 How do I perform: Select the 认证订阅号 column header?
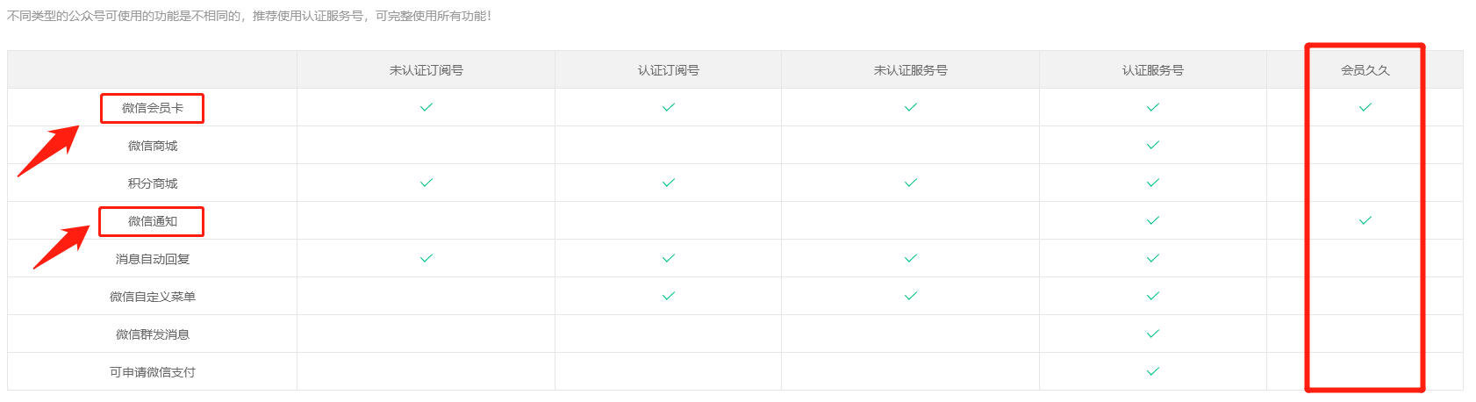(668, 70)
